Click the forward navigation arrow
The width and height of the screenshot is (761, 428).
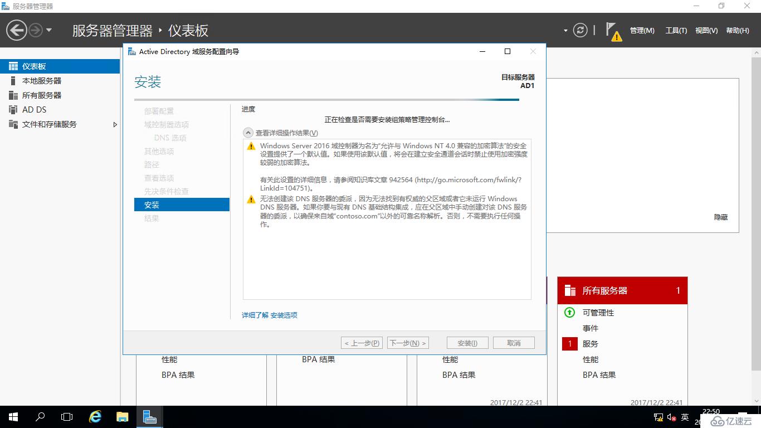click(36, 30)
